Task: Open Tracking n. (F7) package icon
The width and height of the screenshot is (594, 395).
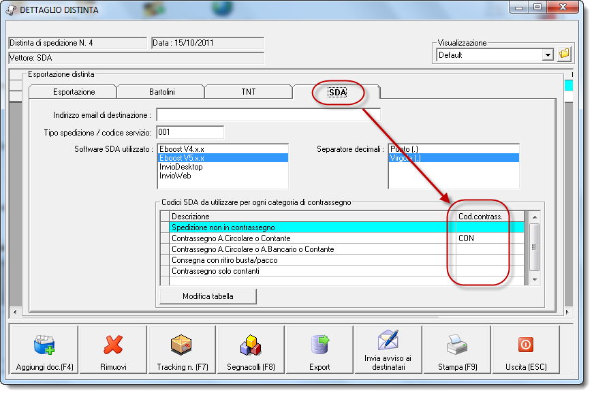Action: 182,349
